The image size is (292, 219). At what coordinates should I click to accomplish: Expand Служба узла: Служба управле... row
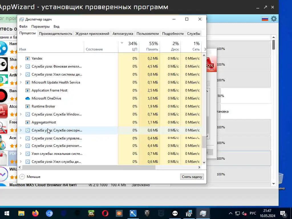[x=21, y=138]
